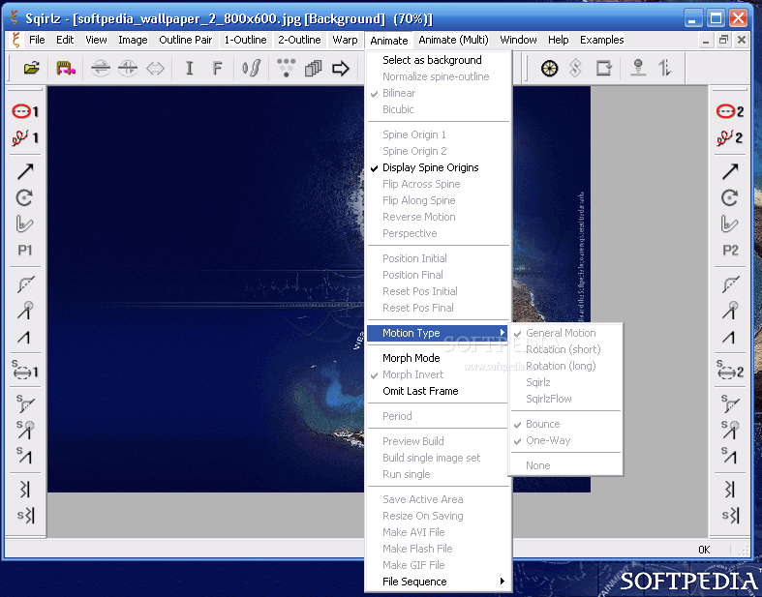Select the left rotate tool

[24, 197]
